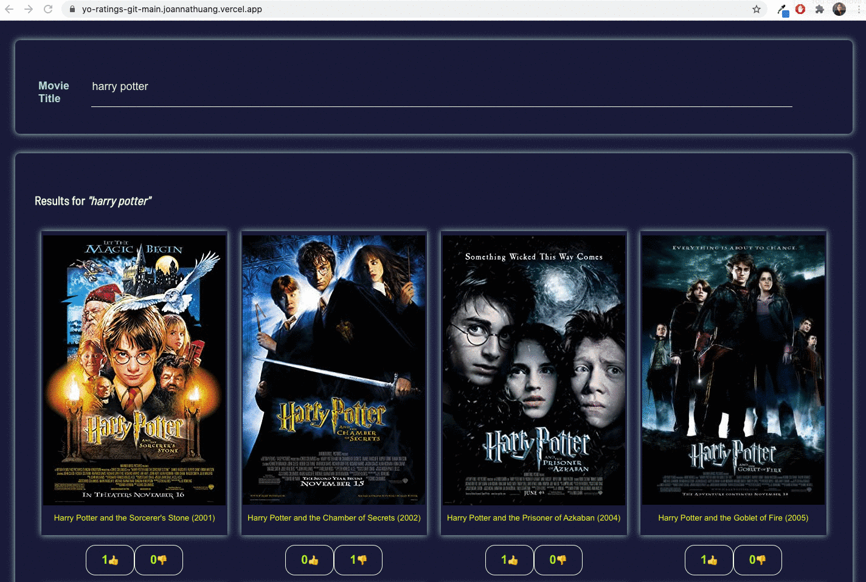Open the Prisoner of Azkaban poster
The width and height of the screenshot is (866, 582).
[x=534, y=370]
